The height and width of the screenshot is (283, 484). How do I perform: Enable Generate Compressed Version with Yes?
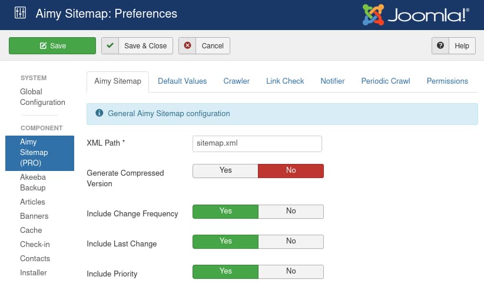click(226, 170)
